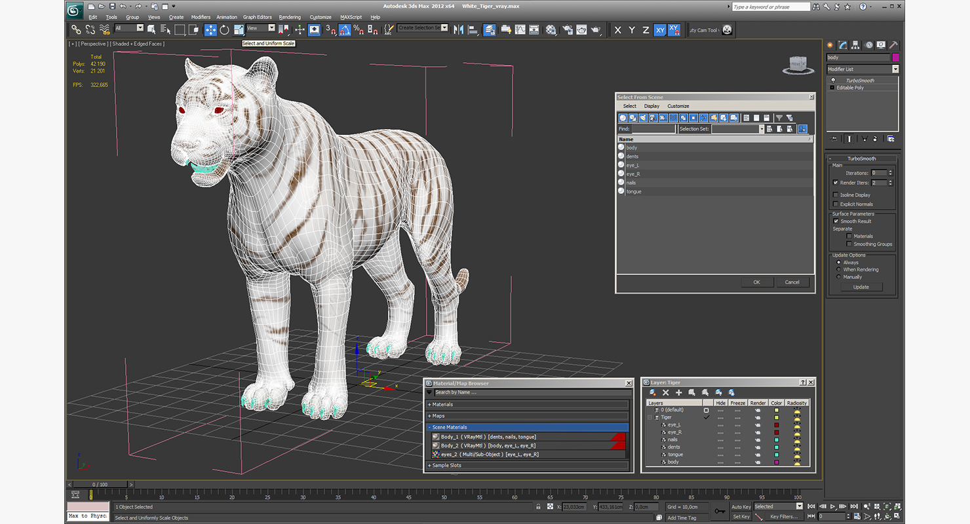Image resolution: width=970 pixels, height=524 pixels.
Task: Open the Modifiers menu
Action: pyautogui.click(x=201, y=17)
